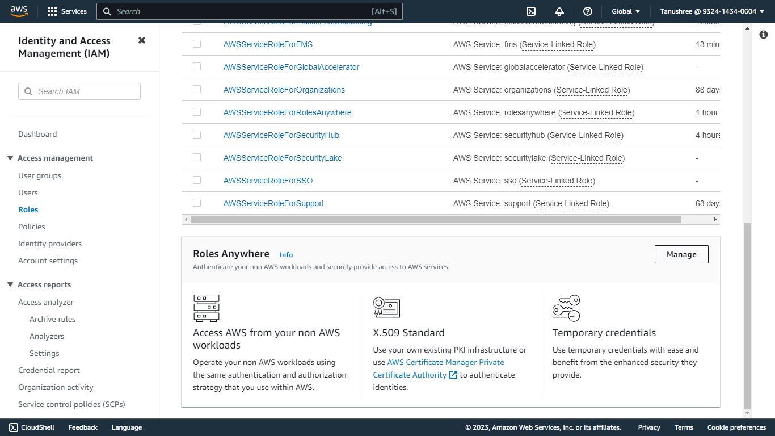This screenshot has height=436, width=775.
Task: Open Service control policies (SCPs)
Action: tap(71, 404)
